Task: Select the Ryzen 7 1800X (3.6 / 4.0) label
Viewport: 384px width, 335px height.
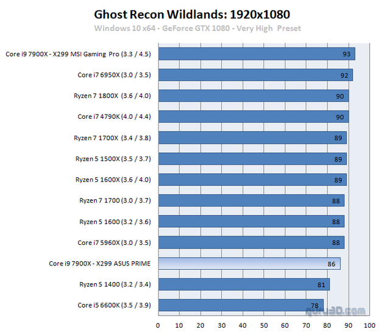Action: (112, 96)
